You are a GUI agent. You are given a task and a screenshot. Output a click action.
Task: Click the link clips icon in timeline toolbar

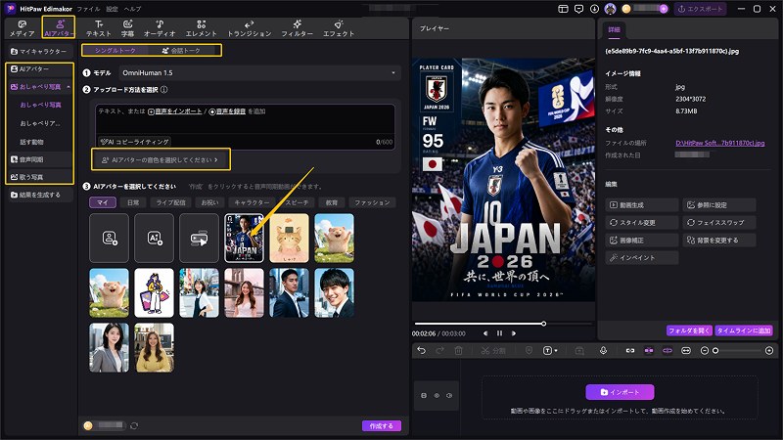tap(630, 351)
